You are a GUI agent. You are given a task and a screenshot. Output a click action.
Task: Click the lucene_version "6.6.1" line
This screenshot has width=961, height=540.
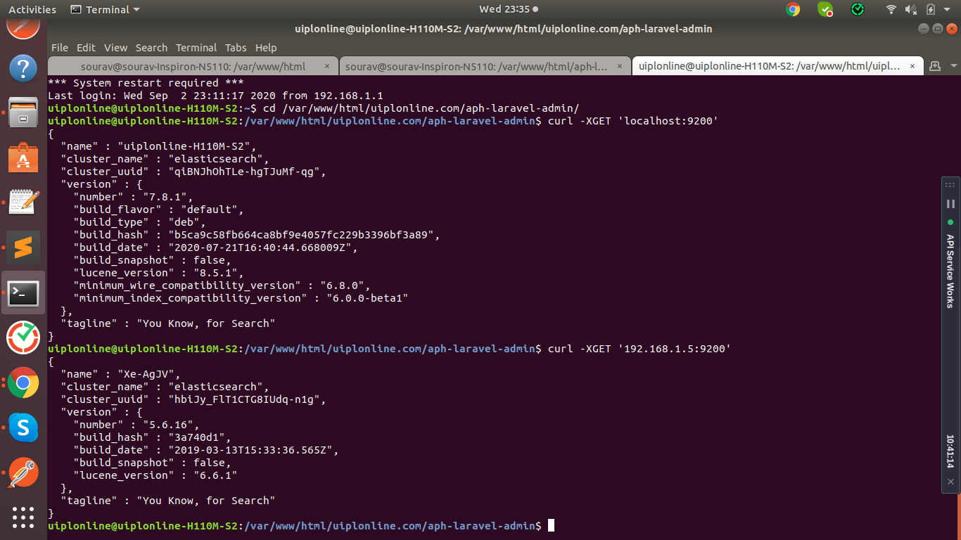click(155, 475)
